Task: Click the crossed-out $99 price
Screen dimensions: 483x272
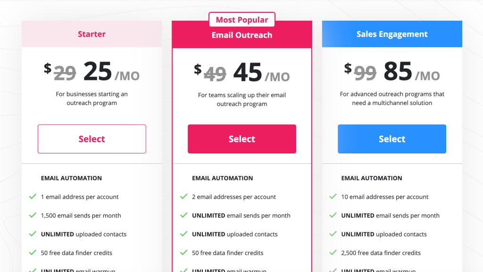Action: pyautogui.click(x=365, y=72)
